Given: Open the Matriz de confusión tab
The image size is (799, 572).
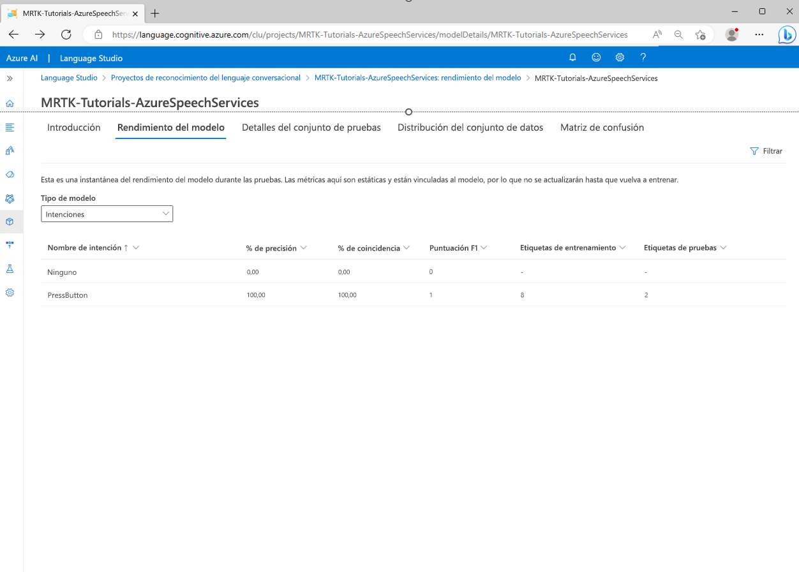Looking at the screenshot, I should pyautogui.click(x=602, y=128).
